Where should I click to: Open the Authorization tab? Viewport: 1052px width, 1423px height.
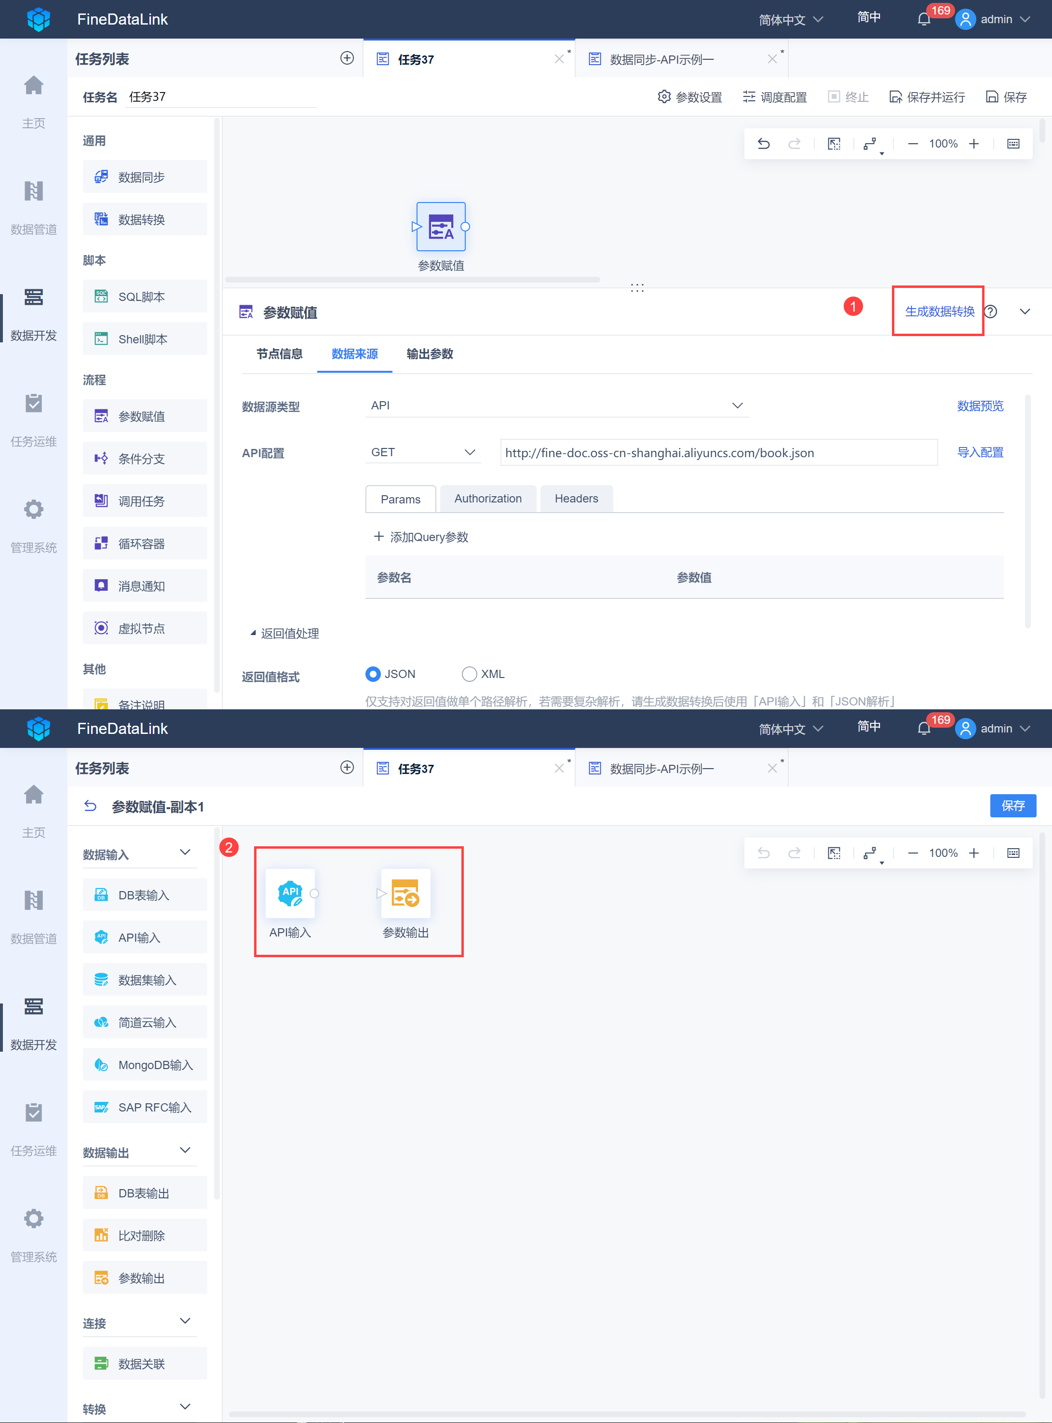[x=488, y=498]
